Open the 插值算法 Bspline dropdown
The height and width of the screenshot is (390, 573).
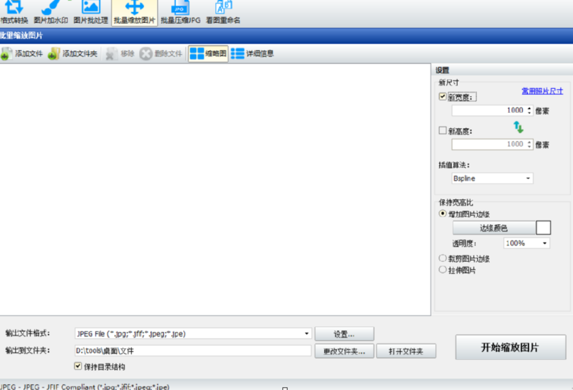[x=492, y=178]
